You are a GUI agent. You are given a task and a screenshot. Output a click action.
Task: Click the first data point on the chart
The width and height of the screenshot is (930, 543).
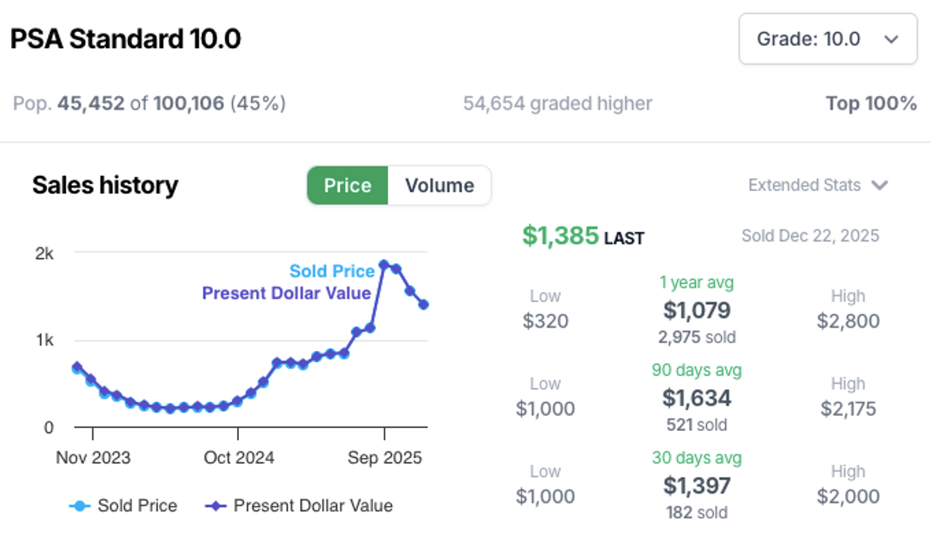click(77, 367)
